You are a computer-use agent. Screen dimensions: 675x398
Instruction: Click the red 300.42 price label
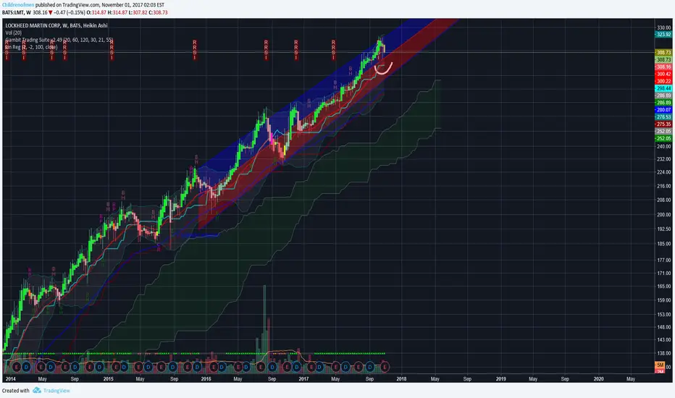pos(663,74)
